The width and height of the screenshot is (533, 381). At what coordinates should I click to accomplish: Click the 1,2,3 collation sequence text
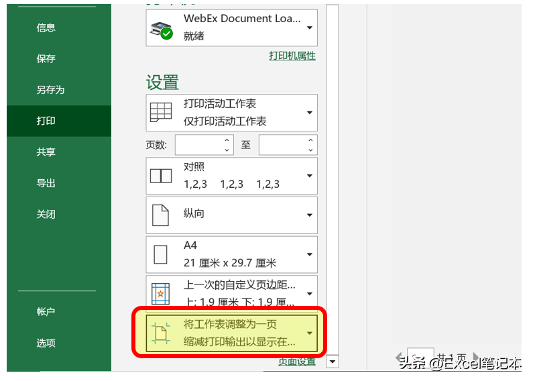click(x=231, y=184)
